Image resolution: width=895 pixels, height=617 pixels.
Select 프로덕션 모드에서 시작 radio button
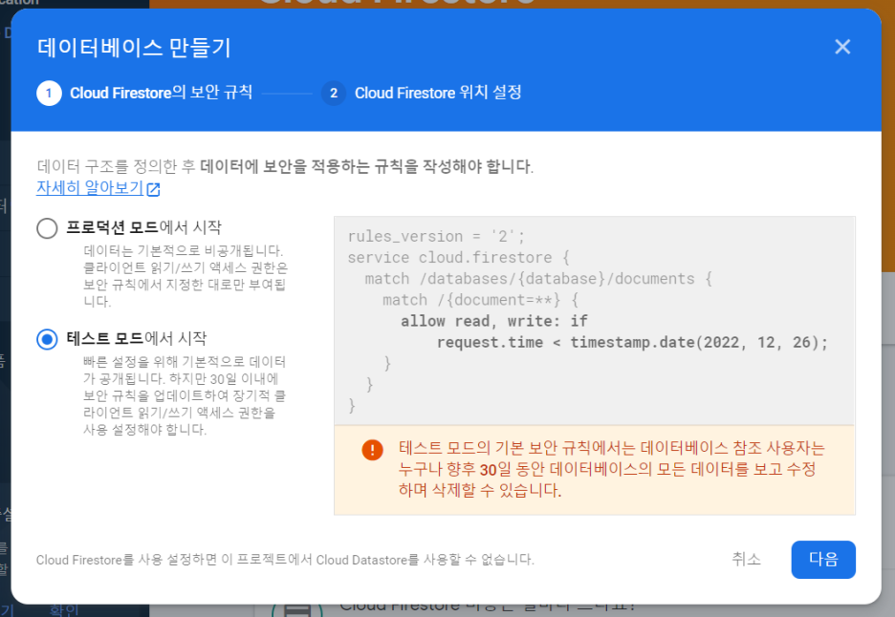tap(47, 228)
